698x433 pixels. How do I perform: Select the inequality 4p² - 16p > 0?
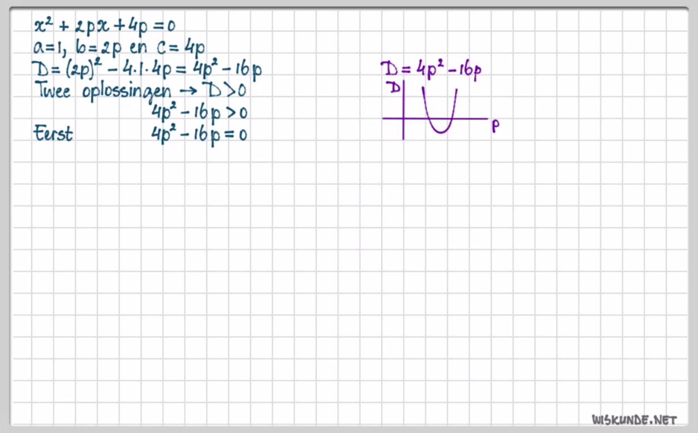pyautogui.click(x=200, y=112)
